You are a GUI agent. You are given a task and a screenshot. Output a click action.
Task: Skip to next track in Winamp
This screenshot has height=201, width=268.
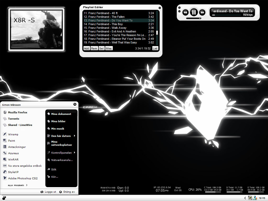[202, 12]
